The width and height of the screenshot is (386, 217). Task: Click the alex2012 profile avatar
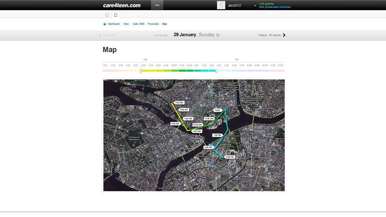(x=221, y=5)
